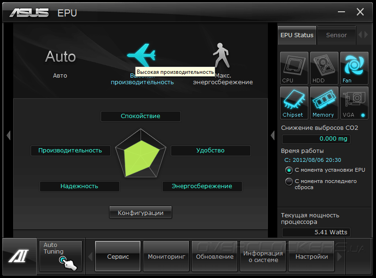Click the 'Авто' caption under Auto
Image resolution: width=376 pixels, height=278 pixels.
click(60, 76)
